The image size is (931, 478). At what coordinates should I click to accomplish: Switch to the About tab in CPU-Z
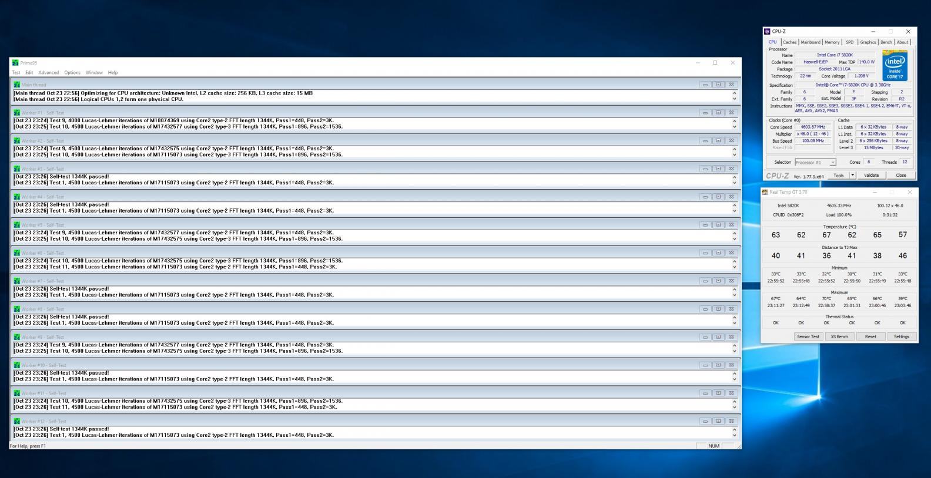pos(903,42)
